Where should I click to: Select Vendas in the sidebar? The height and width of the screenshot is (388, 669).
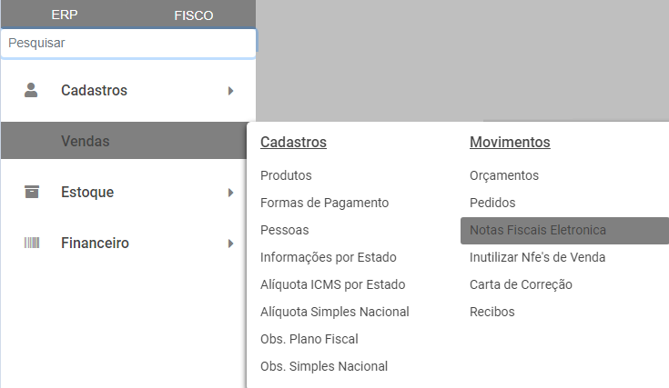86,141
